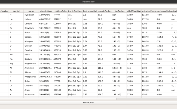
Task: Click atomic radius cell 134.0
Action: point(105,24)
